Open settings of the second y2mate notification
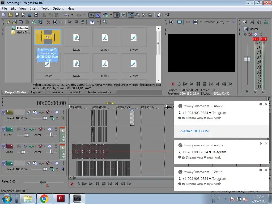 261,143
